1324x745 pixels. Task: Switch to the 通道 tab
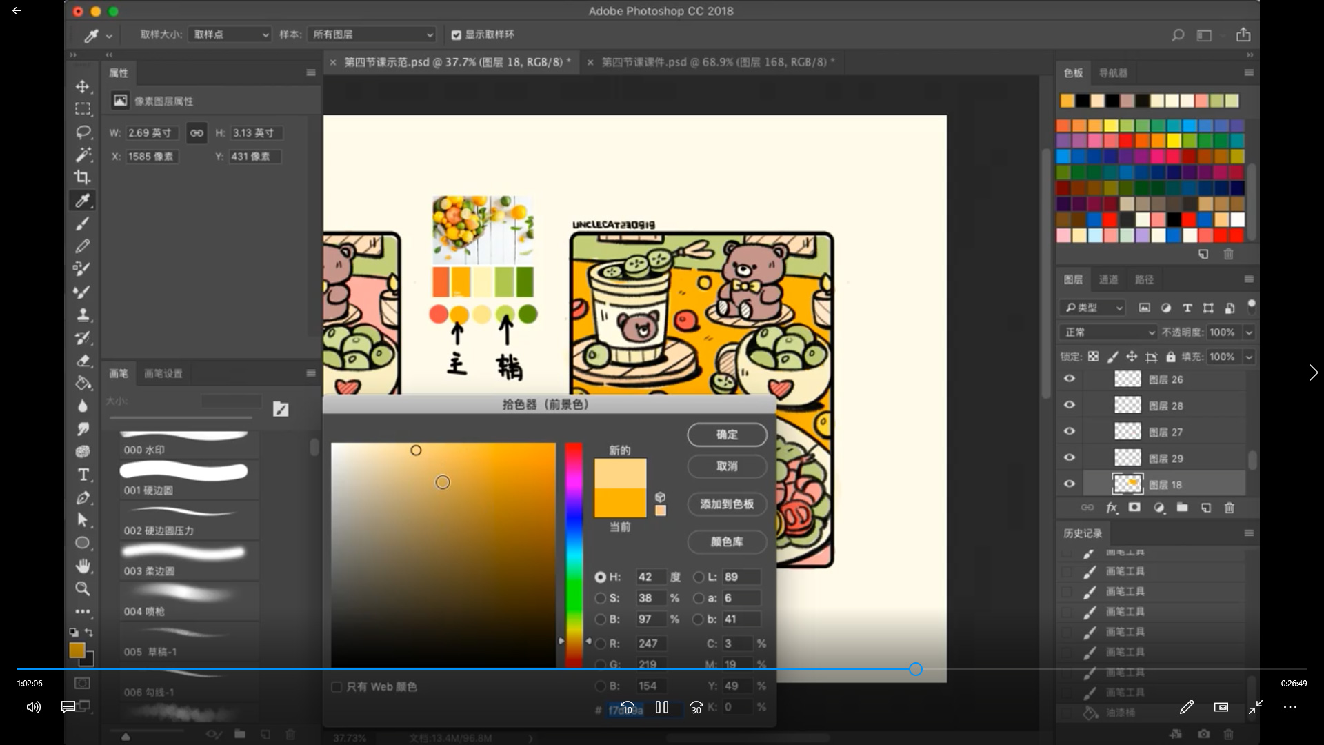tap(1109, 279)
